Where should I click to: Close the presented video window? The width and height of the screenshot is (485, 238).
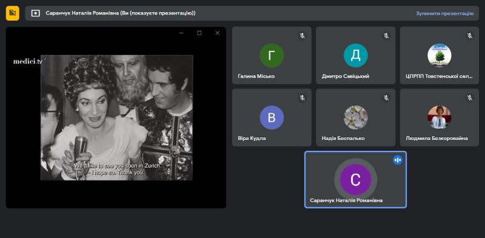pyautogui.click(x=218, y=33)
